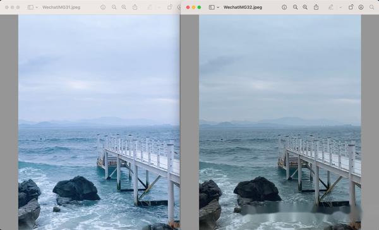Show Markup toolbar in WechatIMG32.jpeg window
Image resolution: width=379 pixels, height=230 pixels.
coord(361,7)
